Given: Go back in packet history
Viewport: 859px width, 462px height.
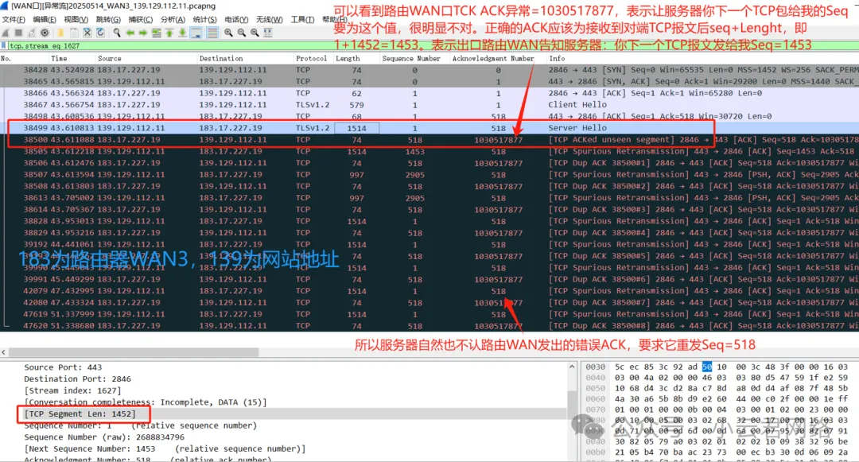Looking at the screenshot, I should point(130,33).
